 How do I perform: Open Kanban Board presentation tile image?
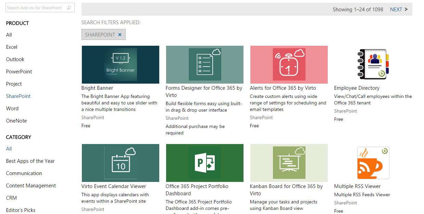click(x=289, y=163)
